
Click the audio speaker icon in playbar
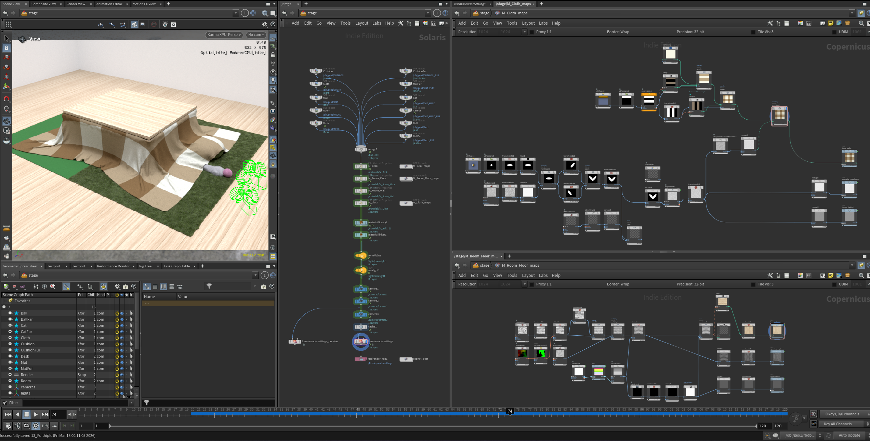click(x=17, y=426)
